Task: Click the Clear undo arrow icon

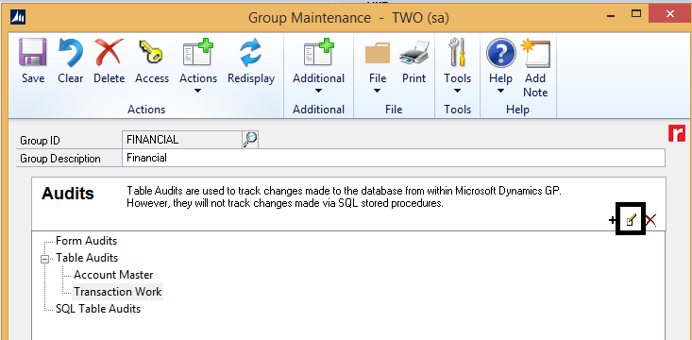Action: (x=71, y=53)
